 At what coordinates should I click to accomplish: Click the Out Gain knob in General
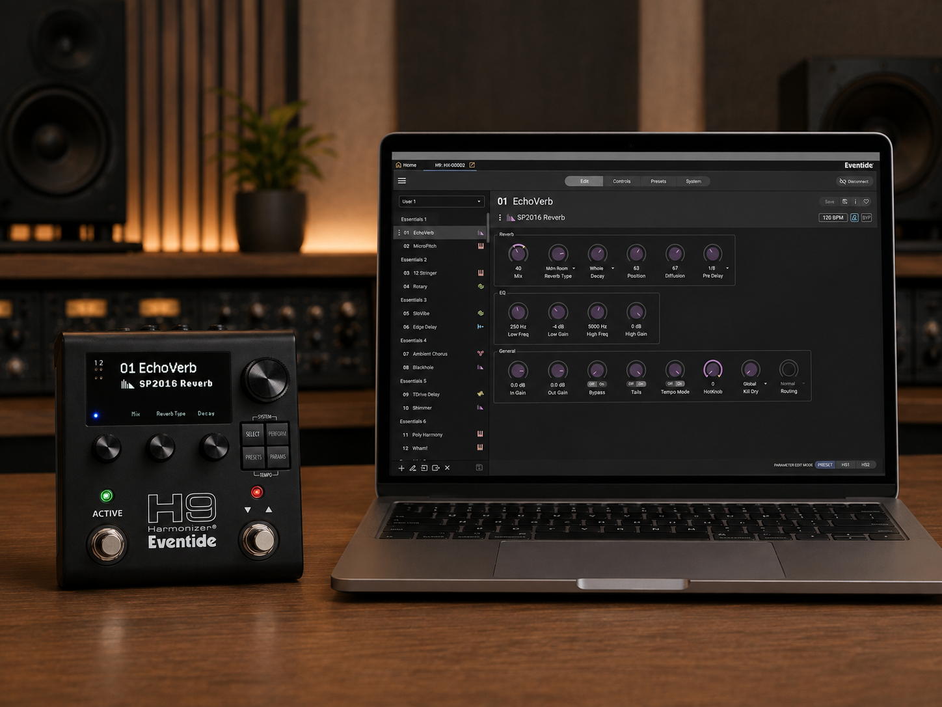click(x=558, y=370)
